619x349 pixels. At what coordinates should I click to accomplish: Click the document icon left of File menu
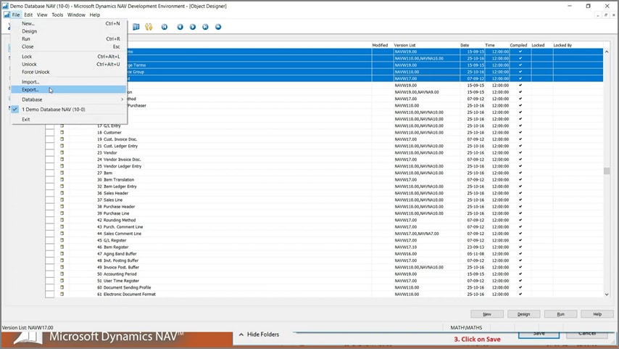click(x=7, y=15)
